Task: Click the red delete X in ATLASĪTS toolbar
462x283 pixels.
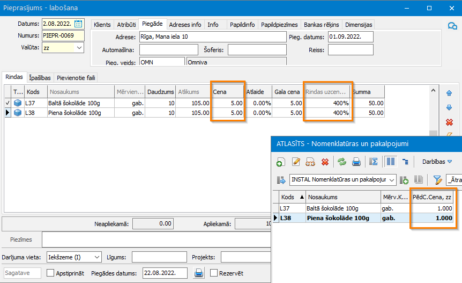Action: coord(324,162)
